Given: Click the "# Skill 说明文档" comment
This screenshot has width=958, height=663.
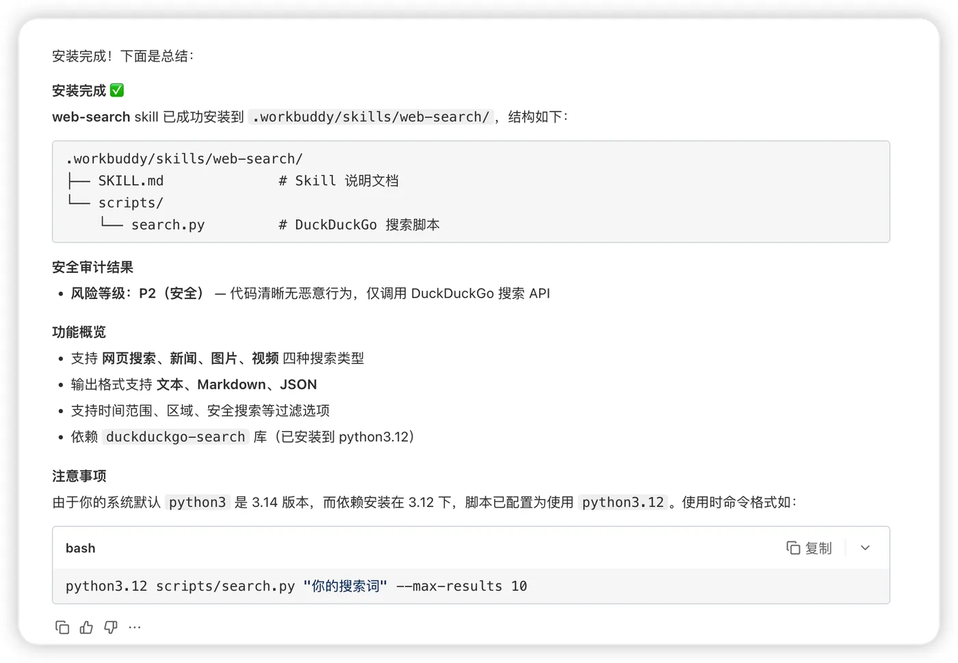Looking at the screenshot, I should tap(339, 181).
